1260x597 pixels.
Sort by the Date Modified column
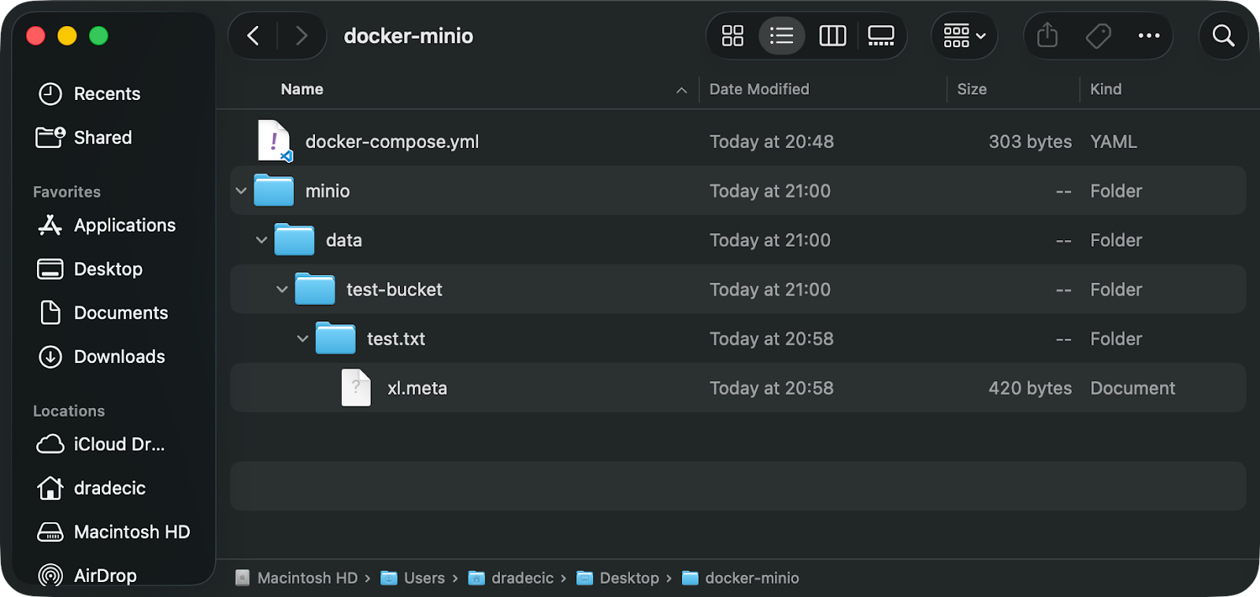tap(759, 89)
